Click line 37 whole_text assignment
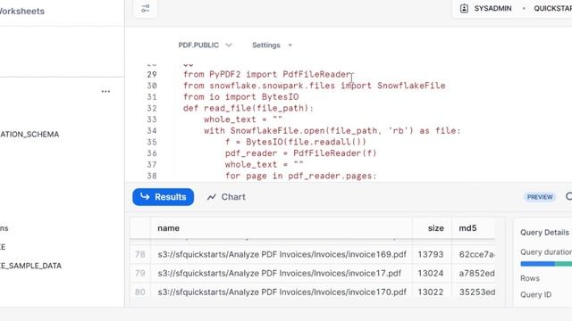 click(x=265, y=164)
